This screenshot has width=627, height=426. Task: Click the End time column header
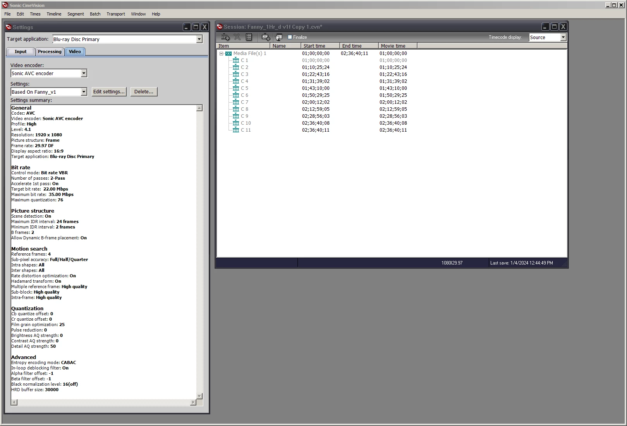pos(359,46)
